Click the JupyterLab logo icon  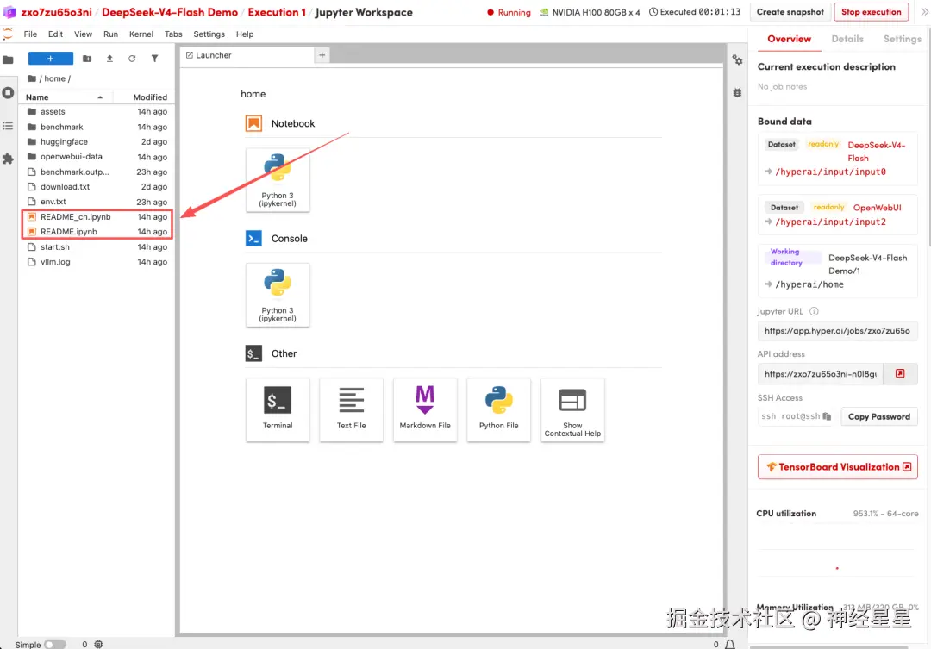[8, 34]
